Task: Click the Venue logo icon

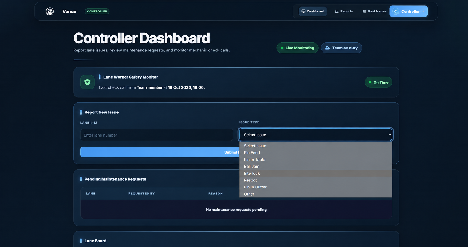Action: click(50, 11)
